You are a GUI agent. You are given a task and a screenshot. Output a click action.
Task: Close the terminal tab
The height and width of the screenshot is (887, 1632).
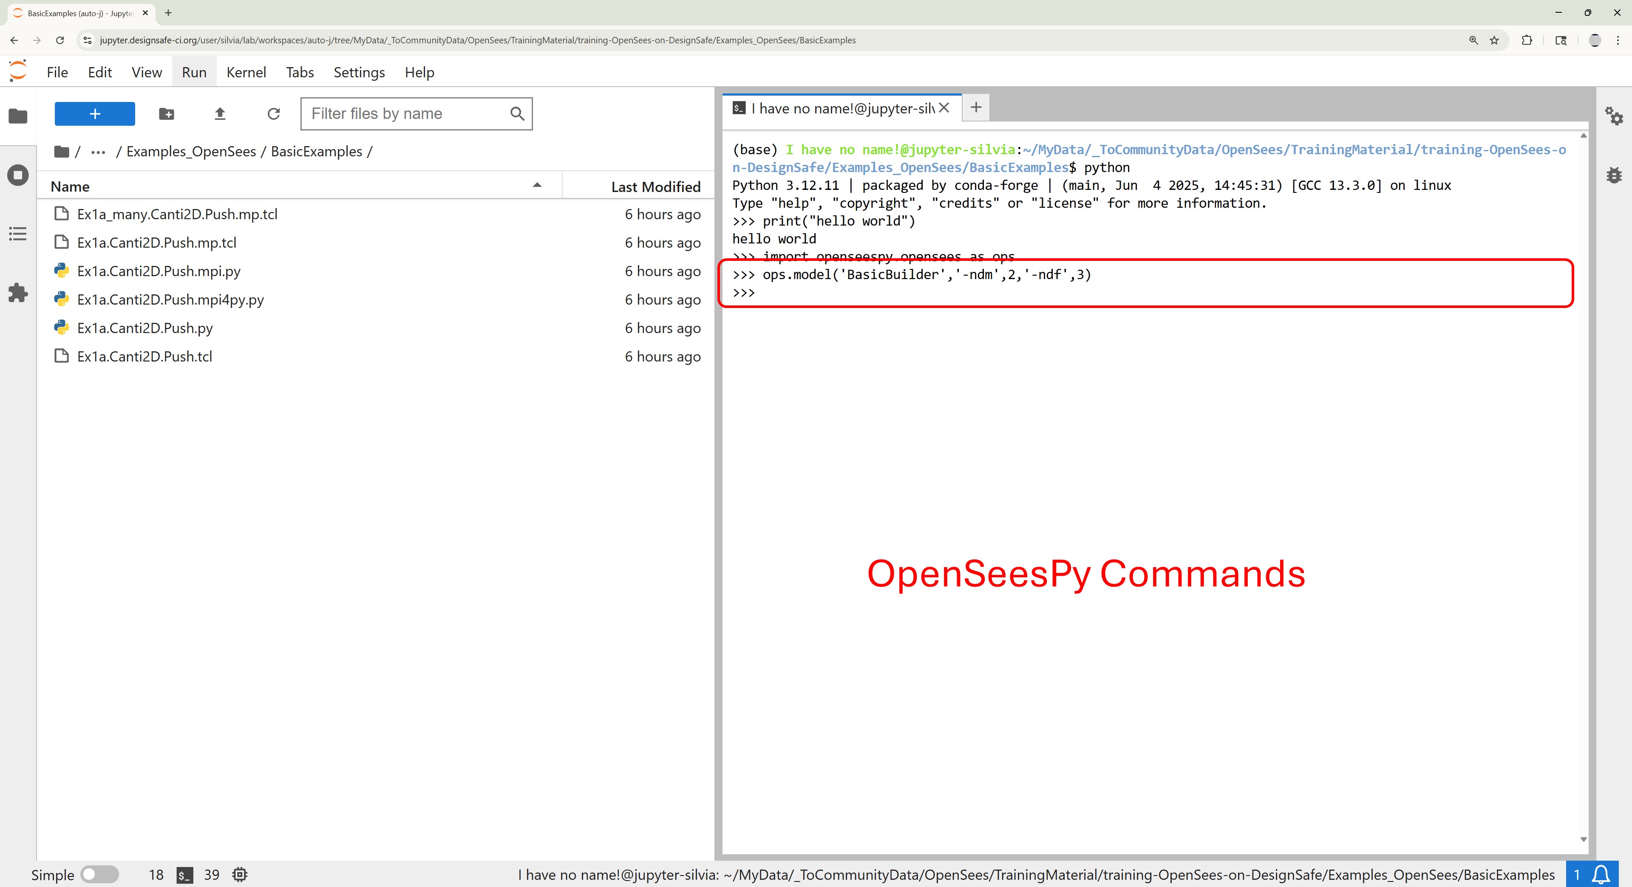coord(944,107)
